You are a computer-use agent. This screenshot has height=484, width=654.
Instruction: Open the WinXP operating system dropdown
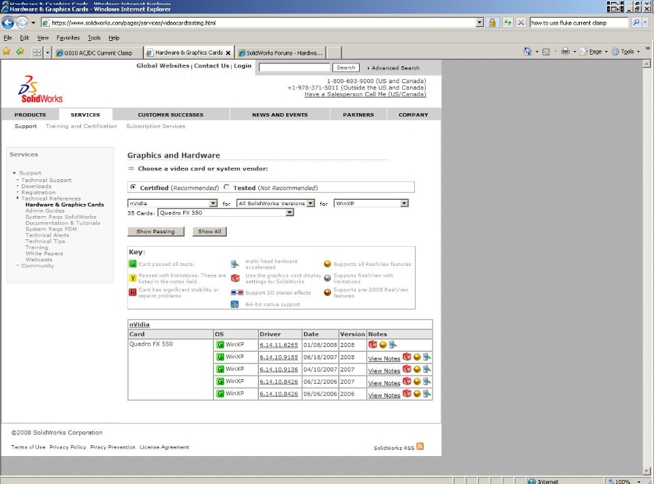click(371, 203)
